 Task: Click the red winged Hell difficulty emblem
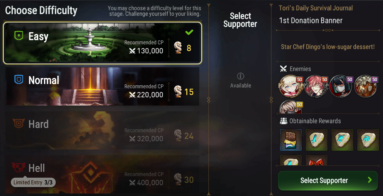pyautogui.click(x=19, y=167)
